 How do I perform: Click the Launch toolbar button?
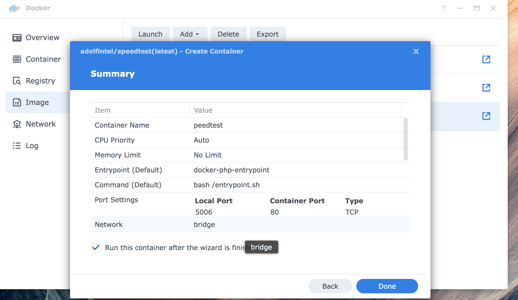pos(150,34)
